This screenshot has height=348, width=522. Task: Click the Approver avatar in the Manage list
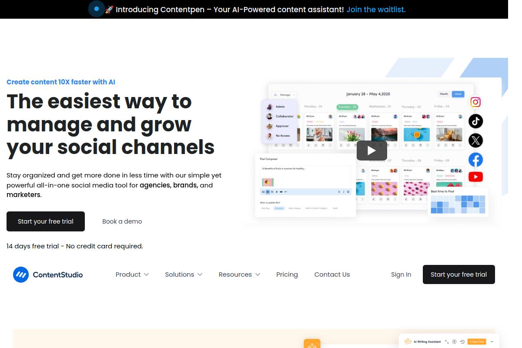coord(269,126)
